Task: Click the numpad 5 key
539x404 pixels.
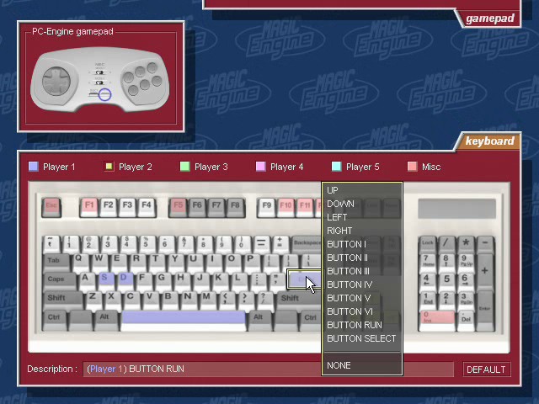Action: coord(446,281)
